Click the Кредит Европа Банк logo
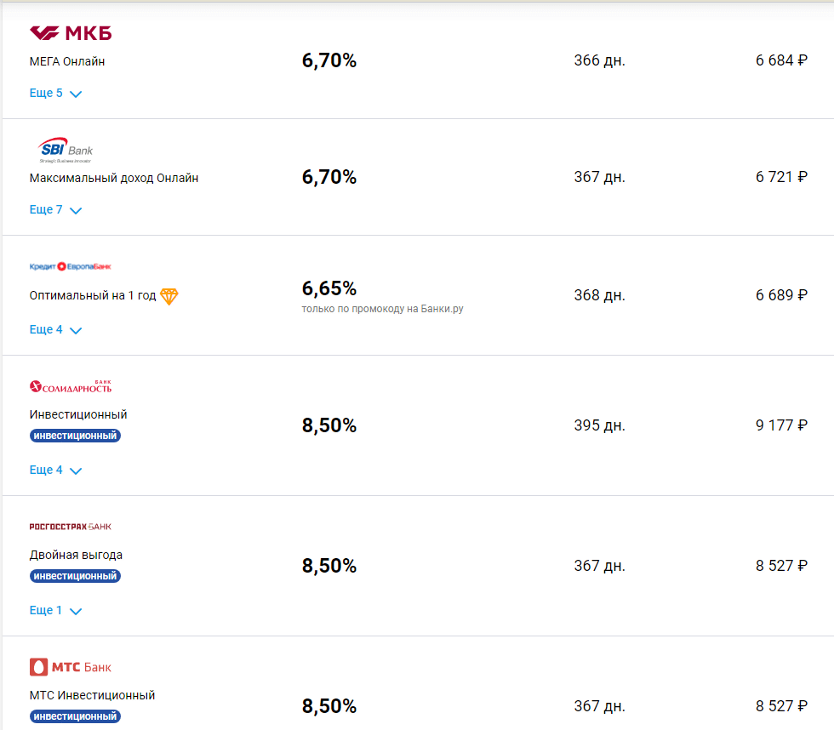The image size is (834, 730). [x=71, y=266]
